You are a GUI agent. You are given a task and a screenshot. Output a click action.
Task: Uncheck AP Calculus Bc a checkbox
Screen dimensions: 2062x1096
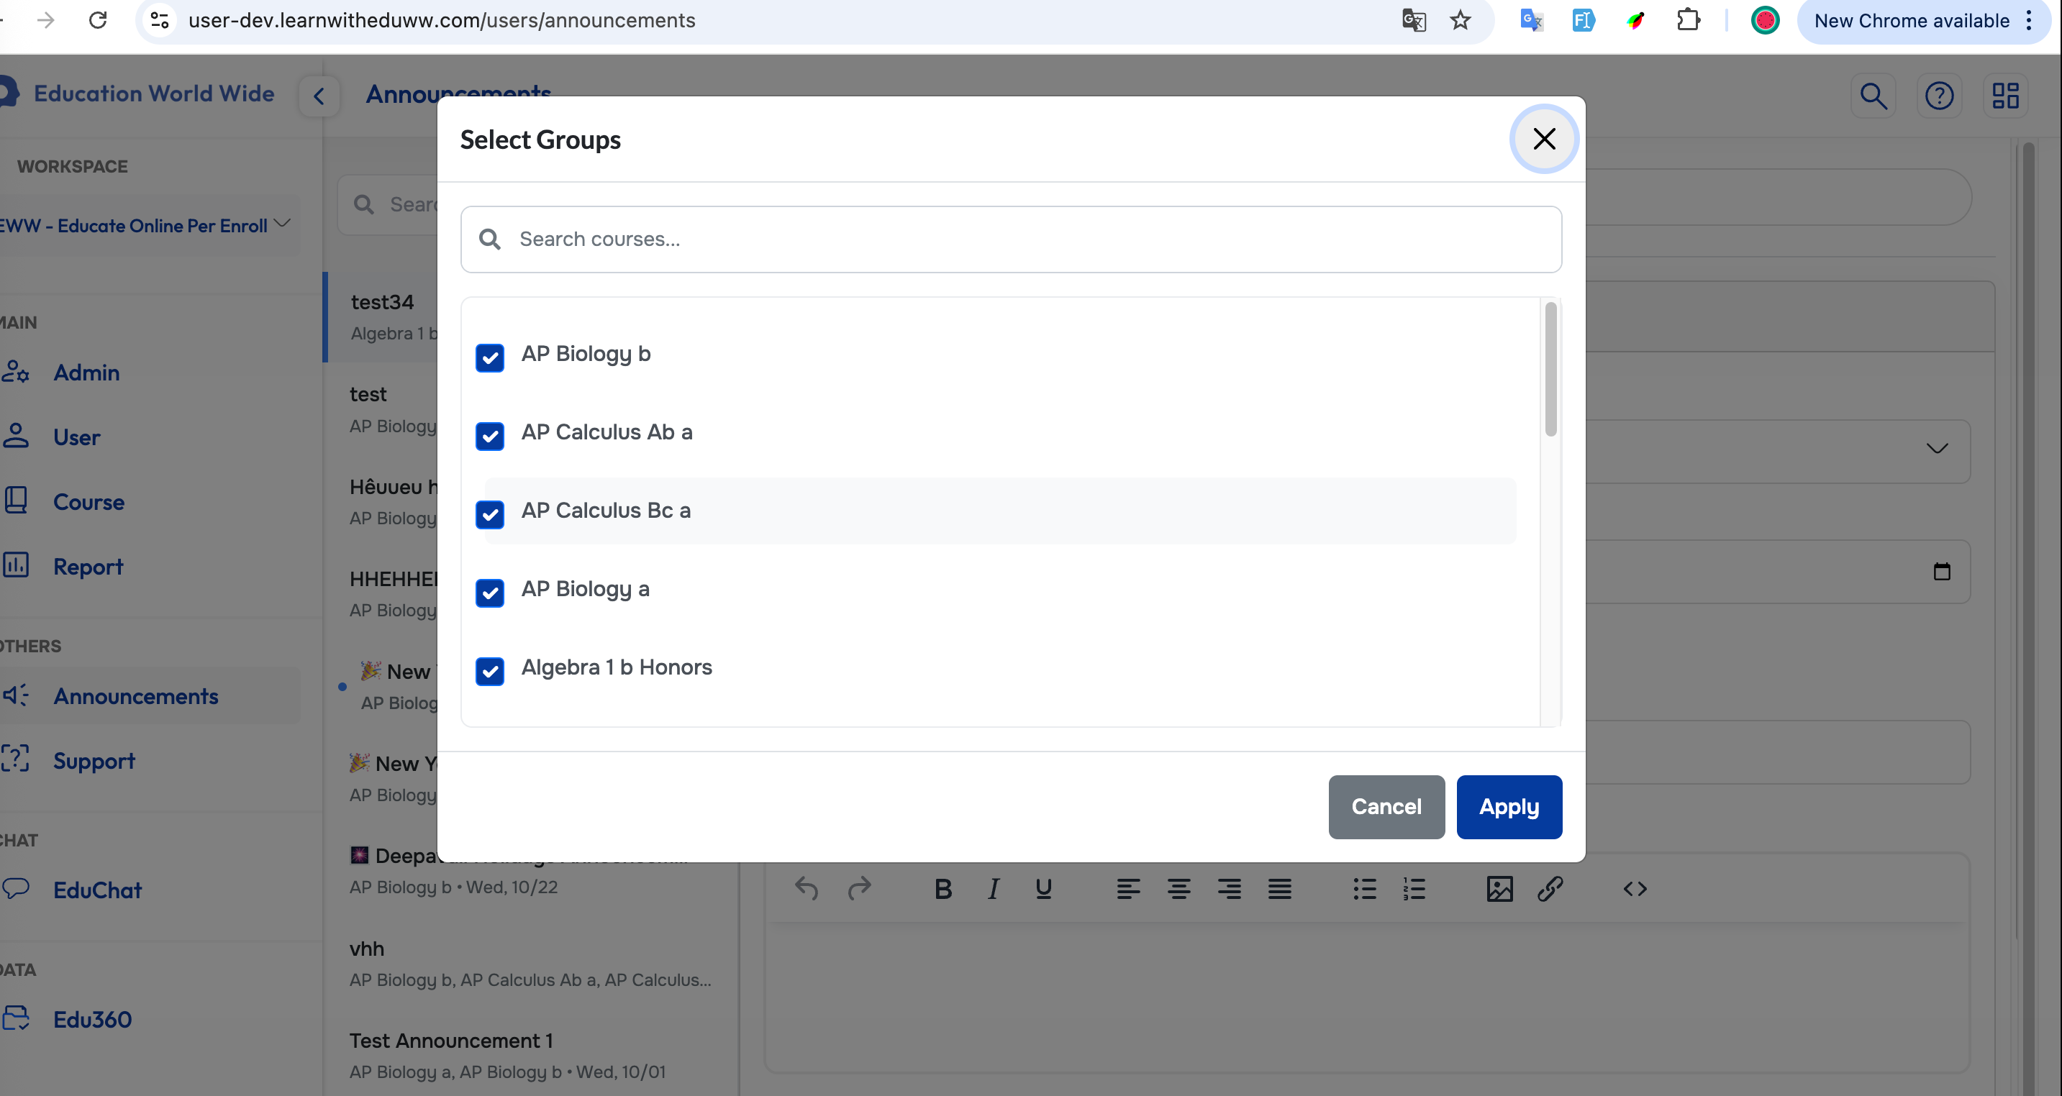[490, 514]
